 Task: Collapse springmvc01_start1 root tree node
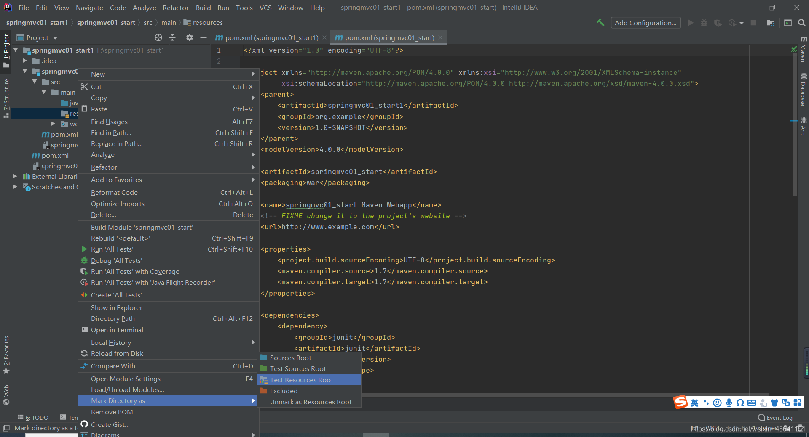[16, 50]
